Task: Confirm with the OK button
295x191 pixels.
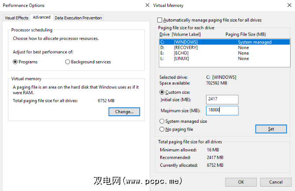Action: (241, 182)
